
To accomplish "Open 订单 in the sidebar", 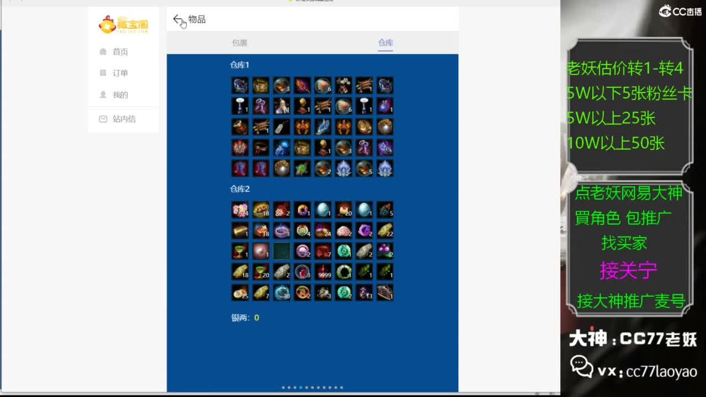I will click(x=120, y=73).
